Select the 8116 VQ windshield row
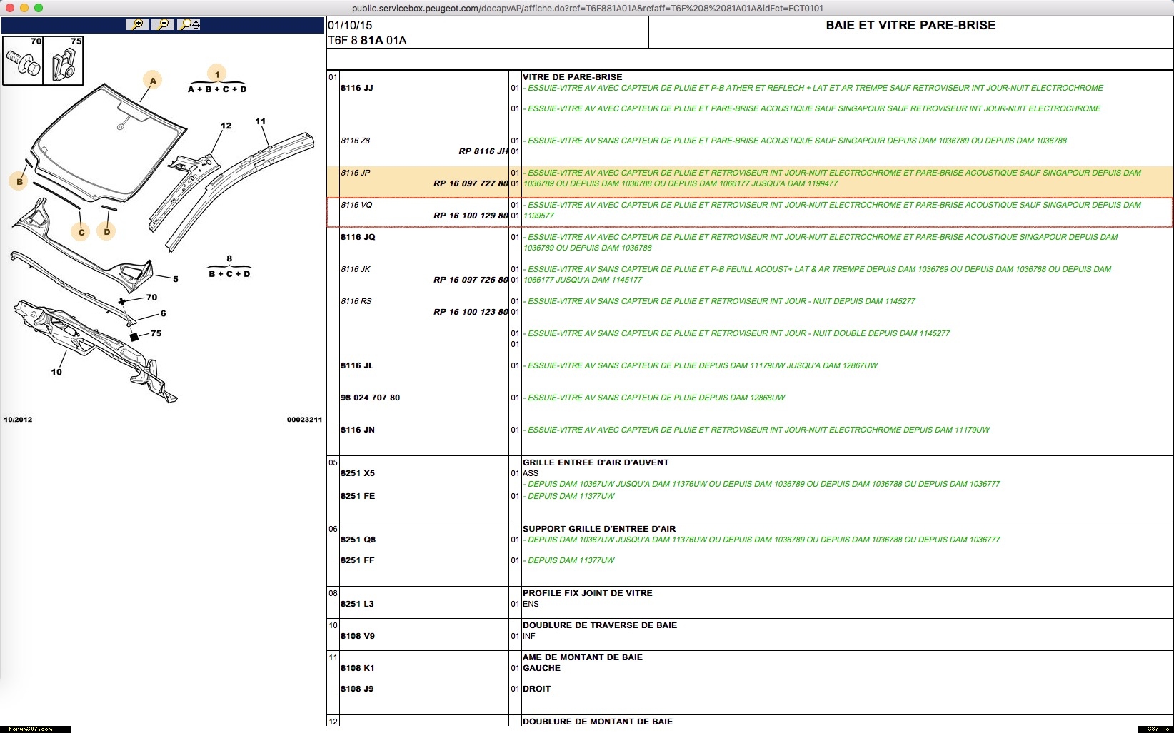Image resolution: width=1174 pixels, height=733 pixels. 749,211
